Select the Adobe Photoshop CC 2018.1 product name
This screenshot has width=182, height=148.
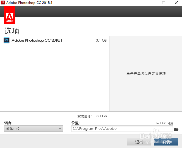[x=37, y=40]
